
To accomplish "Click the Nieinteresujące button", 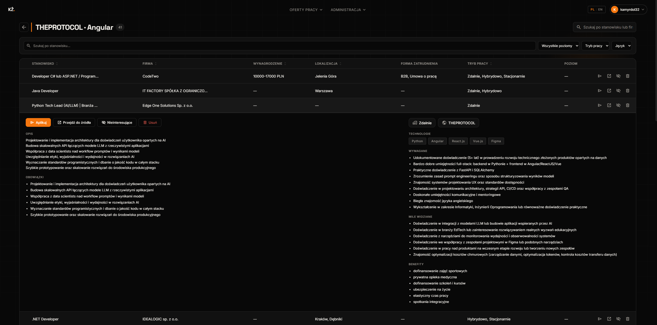I will point(117,122).
